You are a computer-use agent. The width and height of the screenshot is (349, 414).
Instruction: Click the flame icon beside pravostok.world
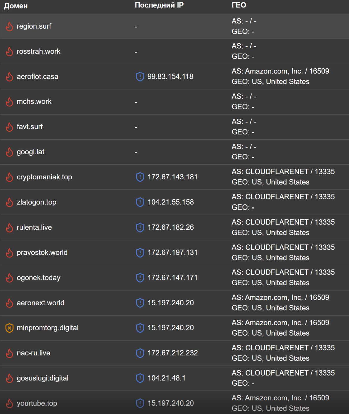pyautogui.click(x=10, y=253)
